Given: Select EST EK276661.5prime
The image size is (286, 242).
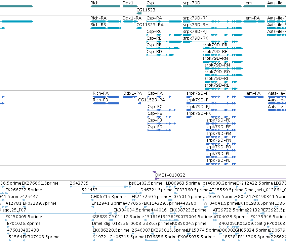Looking at the screenshot, I should pos(40,183).
